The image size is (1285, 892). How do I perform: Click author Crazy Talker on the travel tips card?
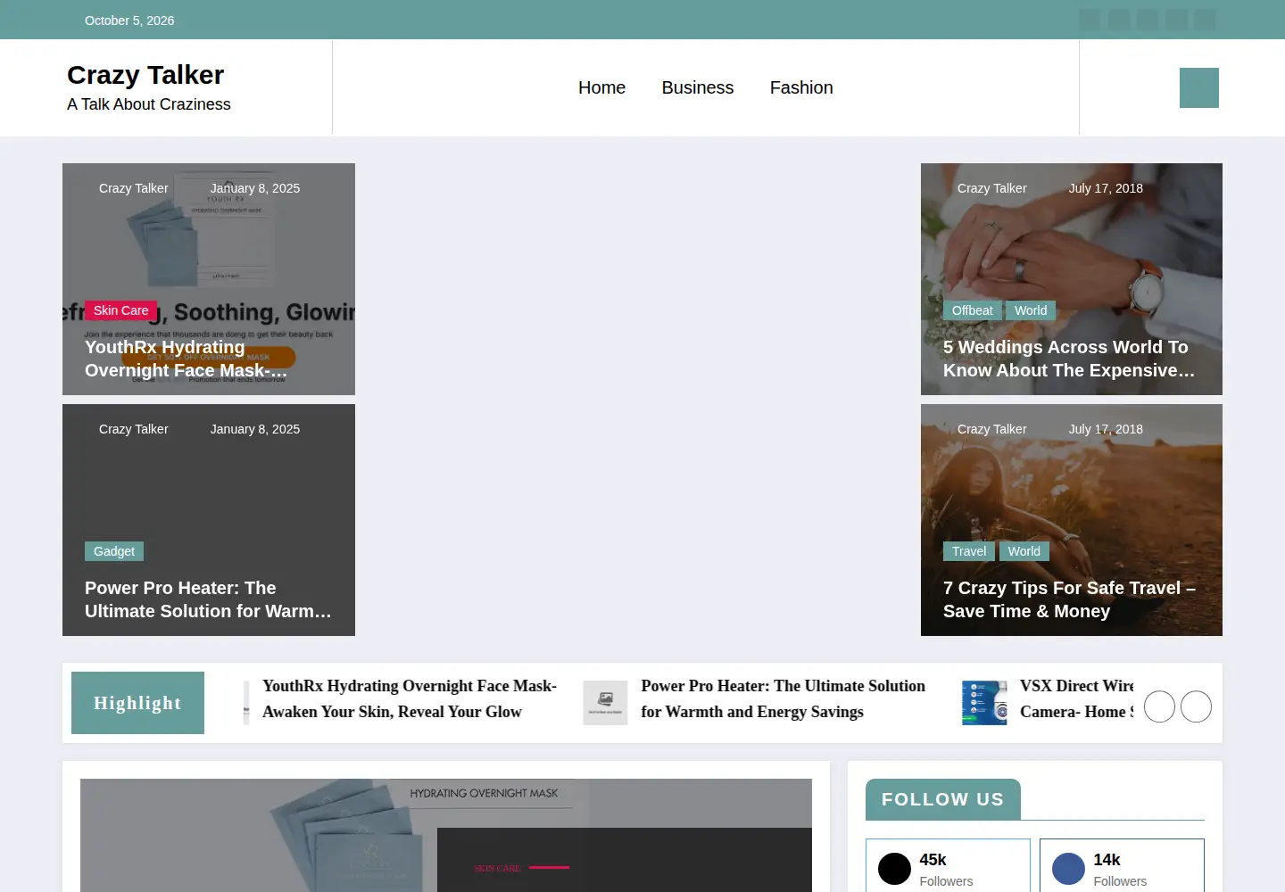coord(991,429)
